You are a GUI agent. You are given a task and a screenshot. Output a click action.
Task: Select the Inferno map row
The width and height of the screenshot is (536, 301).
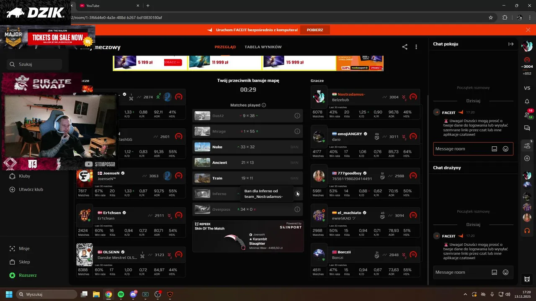click(247, 194)
